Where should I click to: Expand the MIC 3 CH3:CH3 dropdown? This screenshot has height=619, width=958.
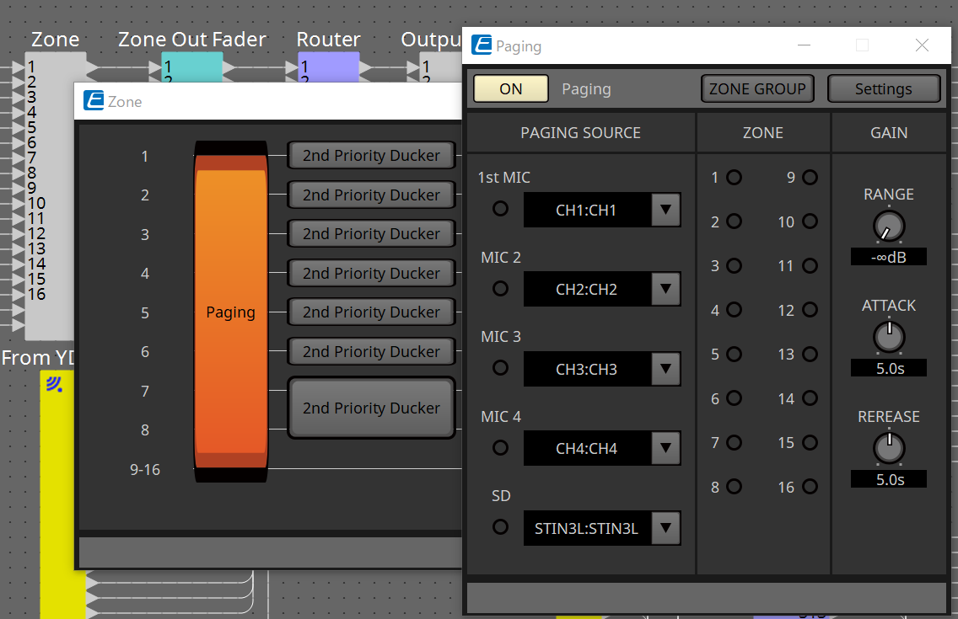(x=665, y=369)
